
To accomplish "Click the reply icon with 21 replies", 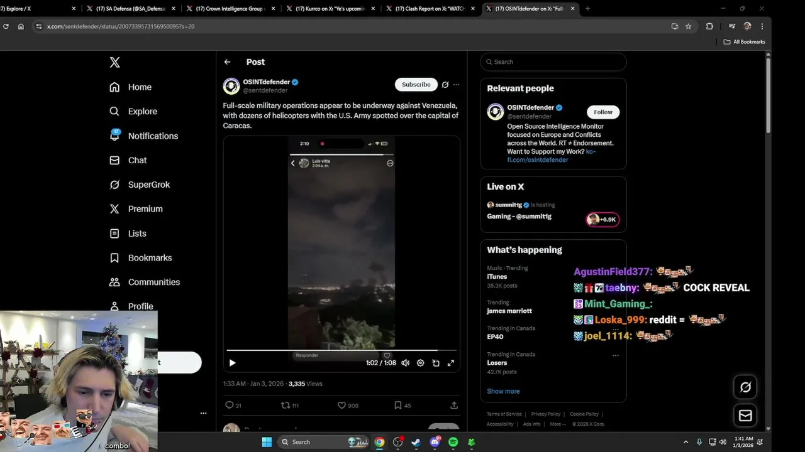I will pyautogui.click(x=230, y=406).
